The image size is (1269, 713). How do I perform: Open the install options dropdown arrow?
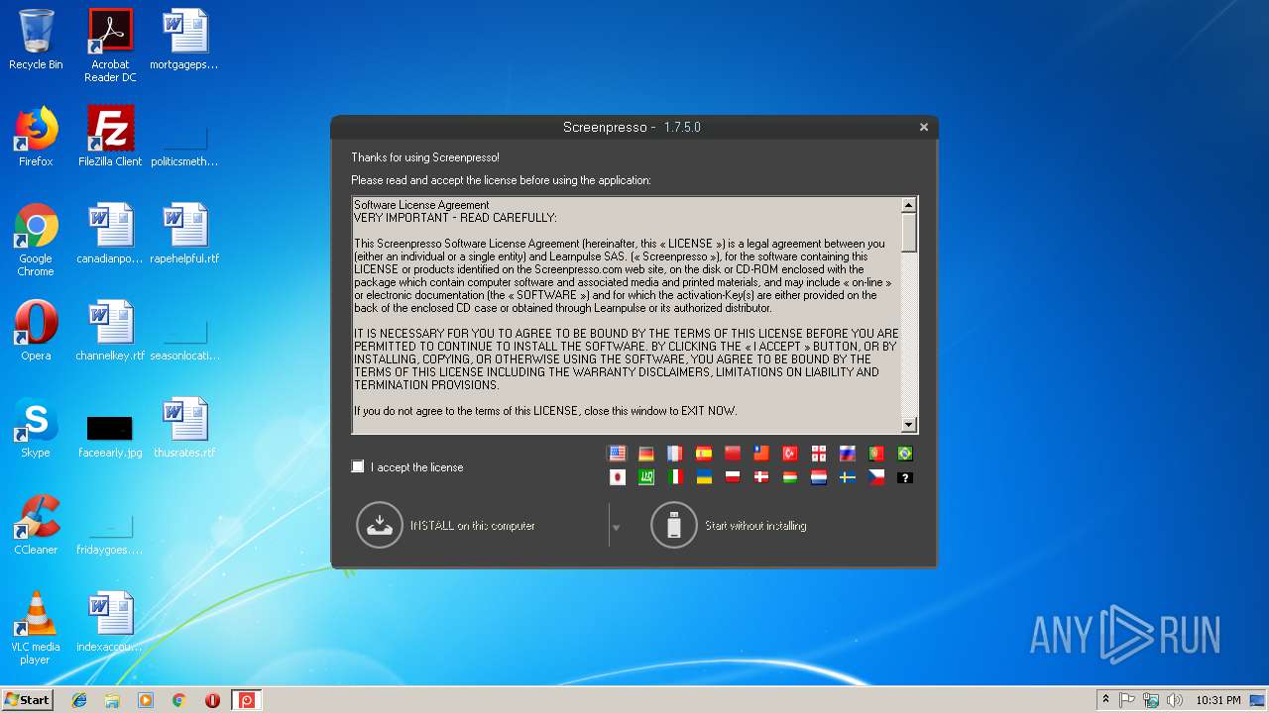tap(616, 528)
